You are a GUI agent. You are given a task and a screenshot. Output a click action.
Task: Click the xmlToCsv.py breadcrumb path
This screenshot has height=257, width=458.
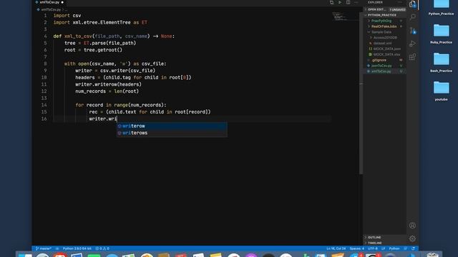click(51, 9)
